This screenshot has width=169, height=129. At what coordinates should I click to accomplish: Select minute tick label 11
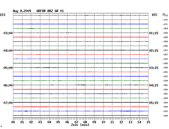point(112,122)
